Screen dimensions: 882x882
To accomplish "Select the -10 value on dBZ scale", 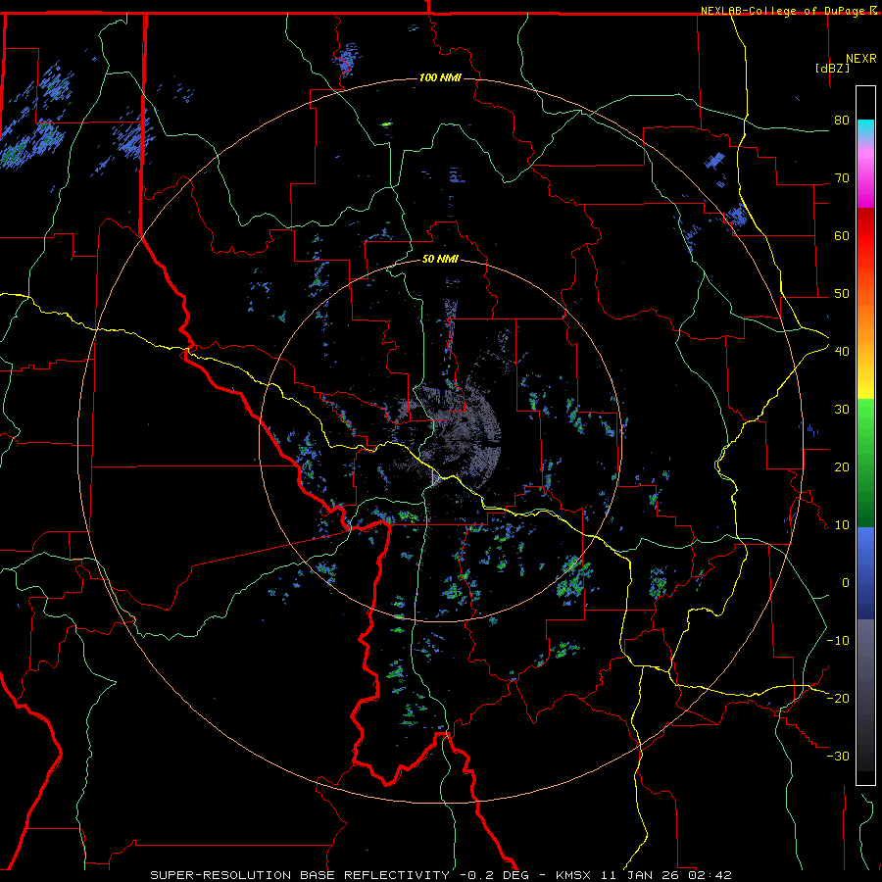I will (x=838, y=641).
